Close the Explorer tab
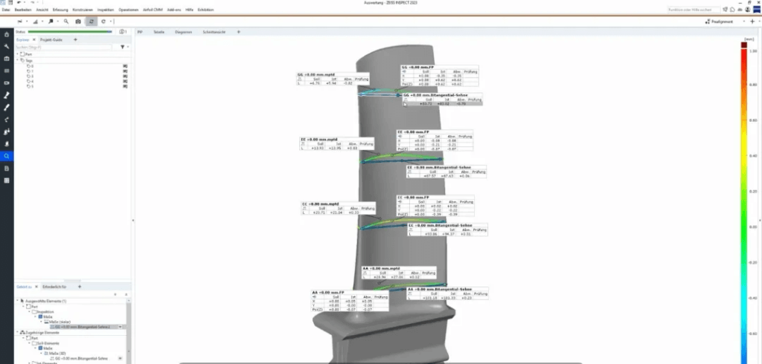762x364 pixels. (x=33, y=40)
